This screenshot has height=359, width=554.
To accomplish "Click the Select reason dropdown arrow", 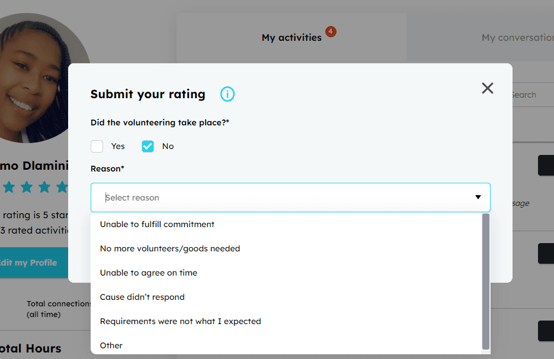I will click(478, 197).
